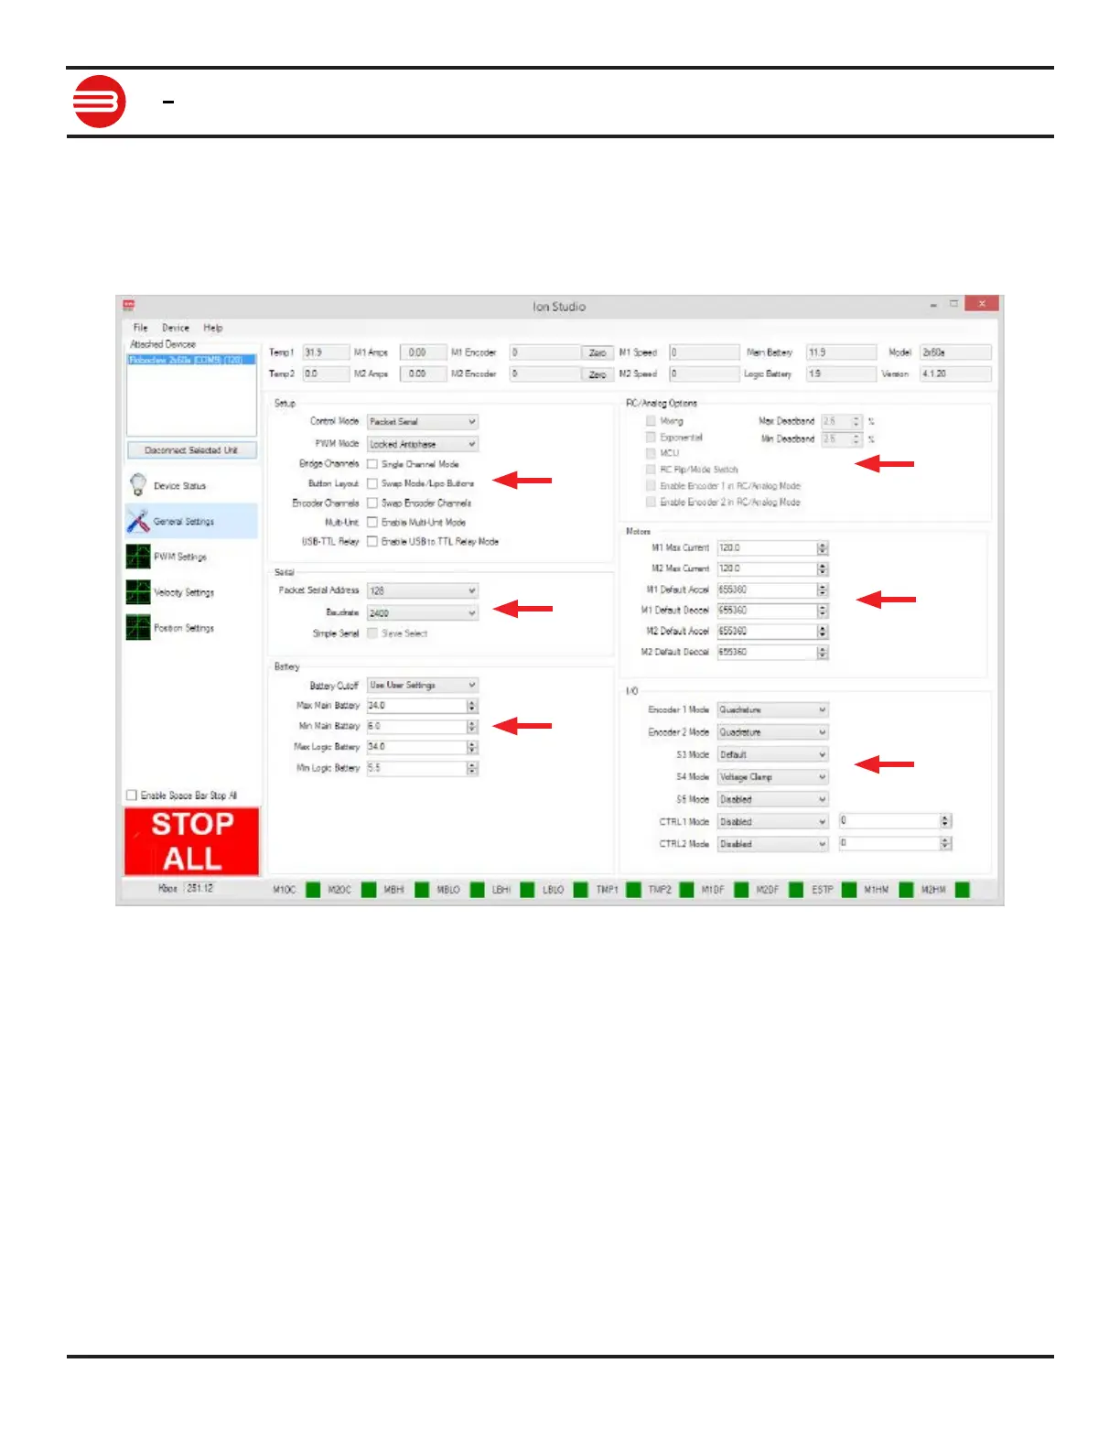Click the M2HM green status indicator
The image size is (1120, 1450).
coord(962,889)
